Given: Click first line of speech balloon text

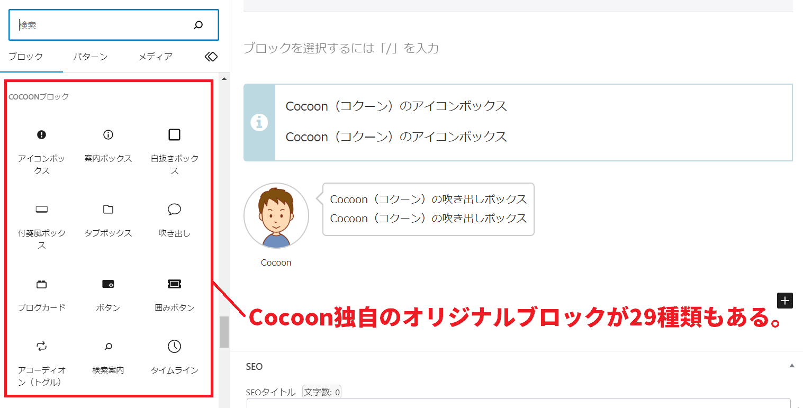Looking at the screenshot, I should coord(428,200).
